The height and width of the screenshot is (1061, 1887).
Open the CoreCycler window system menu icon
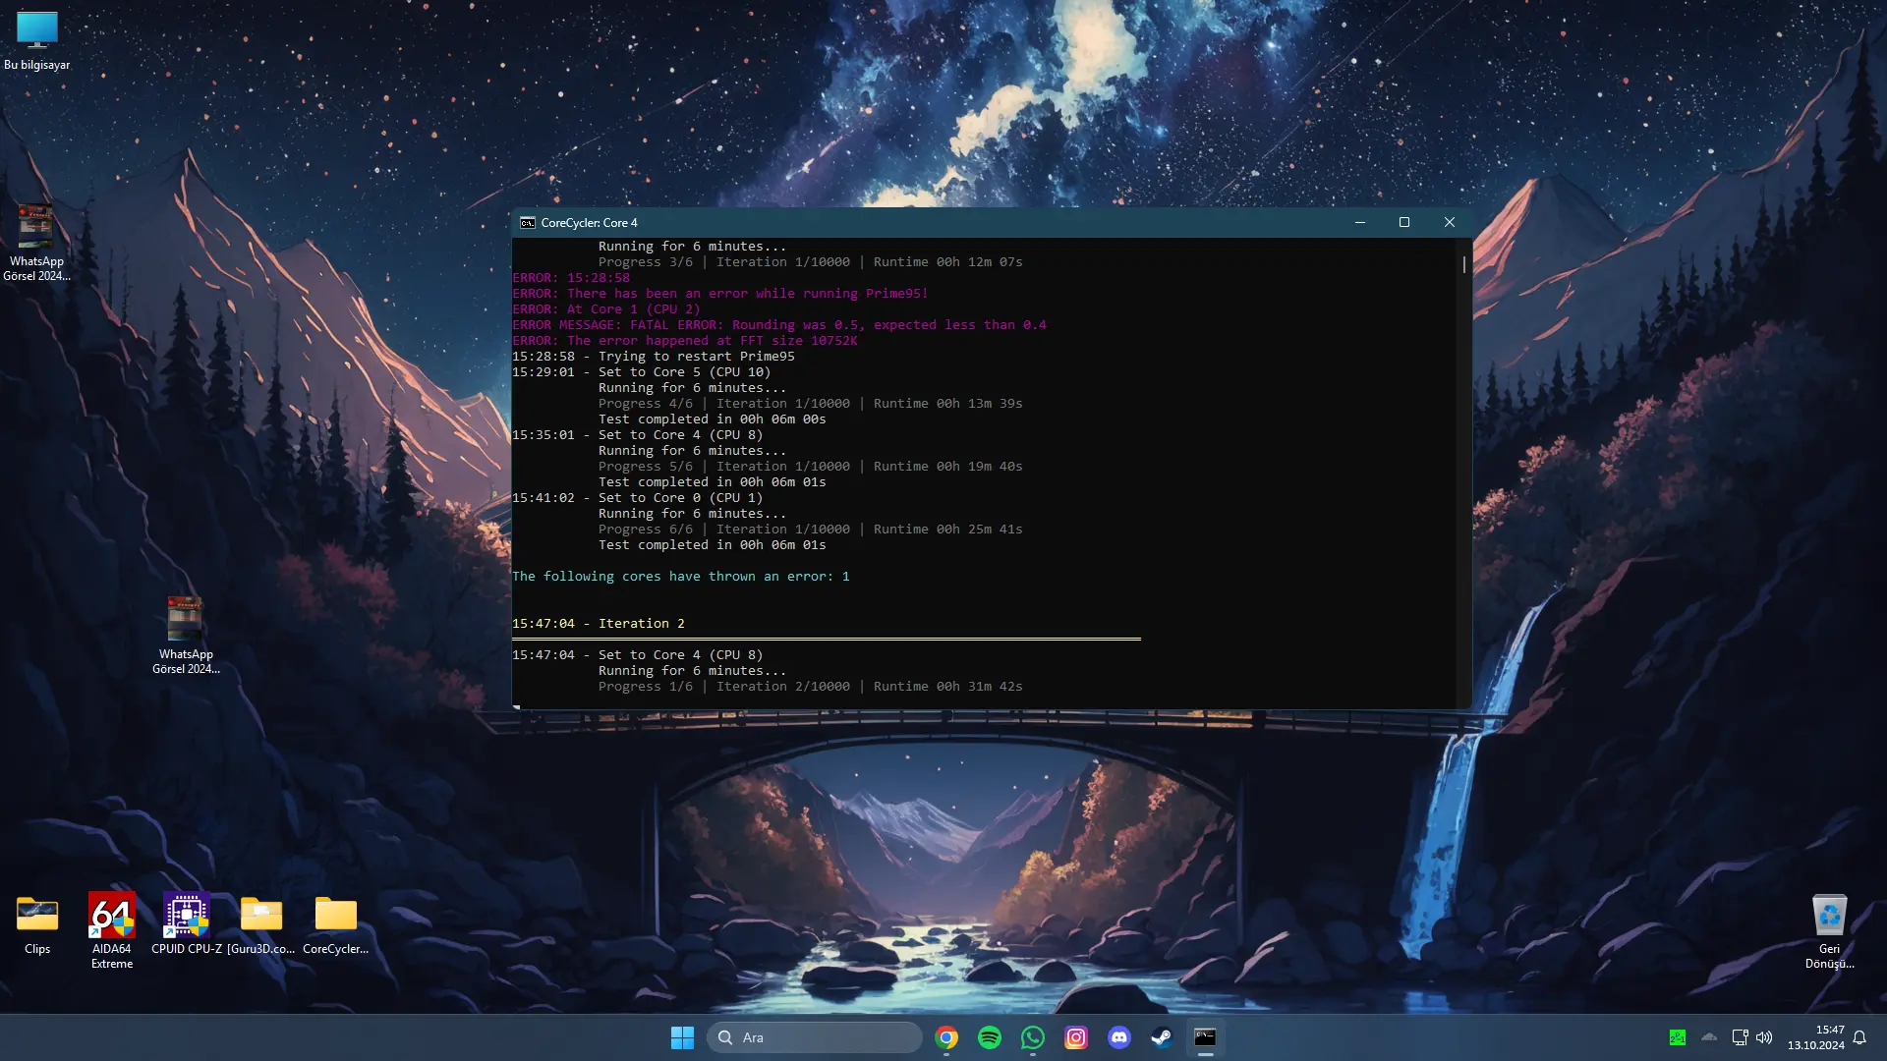pyautogui.click(x=528, y=223)
